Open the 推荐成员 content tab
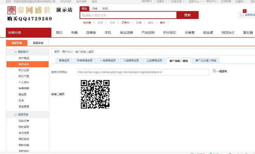Viewport: 255px width, 154px height. (x=64, y=61)
